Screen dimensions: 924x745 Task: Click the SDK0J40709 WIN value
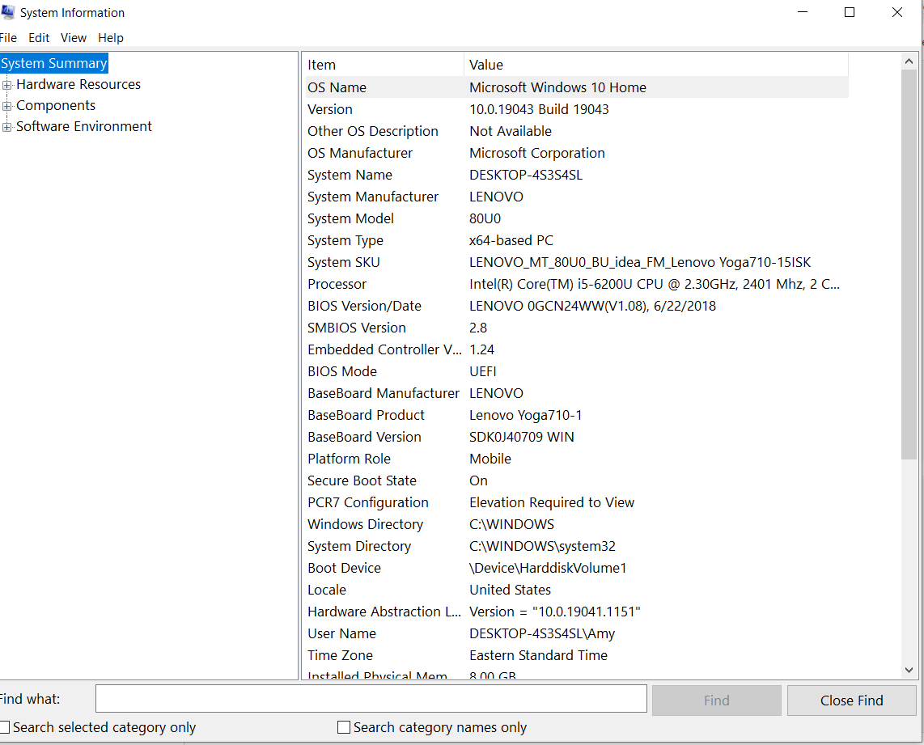point(522,437)
